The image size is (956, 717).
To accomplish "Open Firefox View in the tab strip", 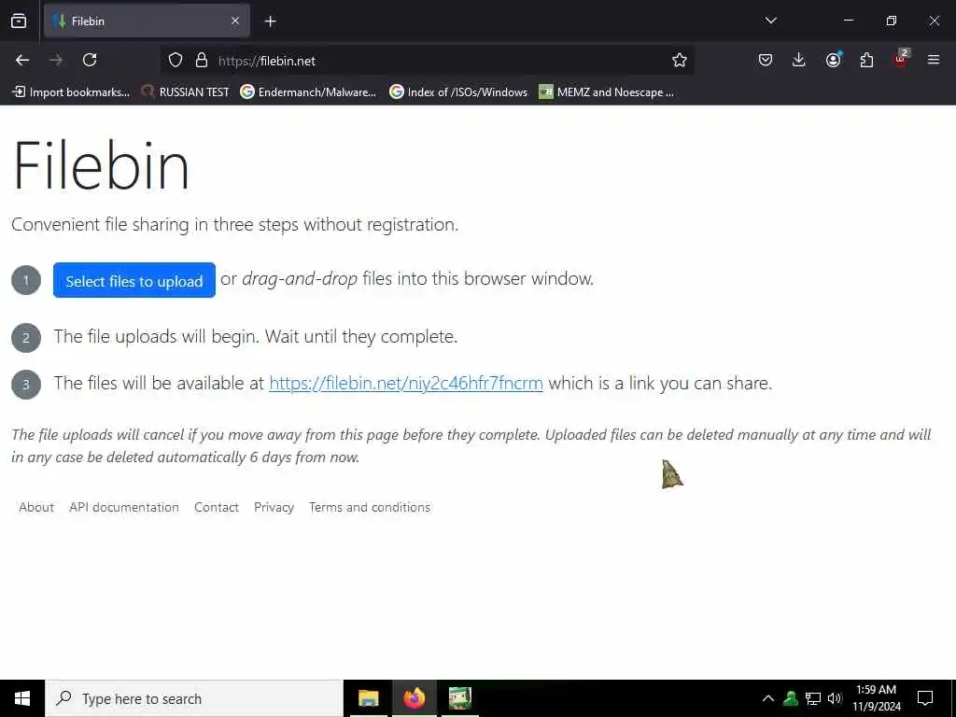I will [19, 21].
